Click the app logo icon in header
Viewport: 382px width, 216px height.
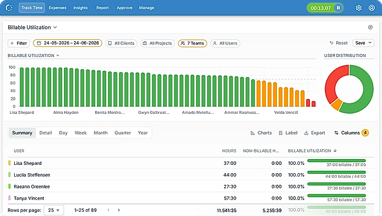(x=9, y=8)
